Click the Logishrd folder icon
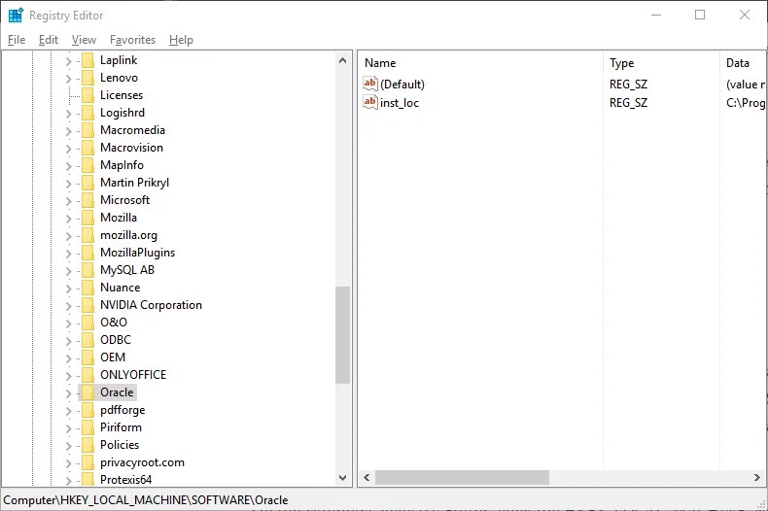The height and width of the screenshot is (511, 768). (x=87, y=113)
